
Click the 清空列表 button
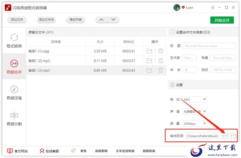76,20
